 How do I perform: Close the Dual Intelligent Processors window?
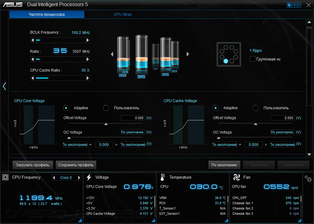[309, 5]
